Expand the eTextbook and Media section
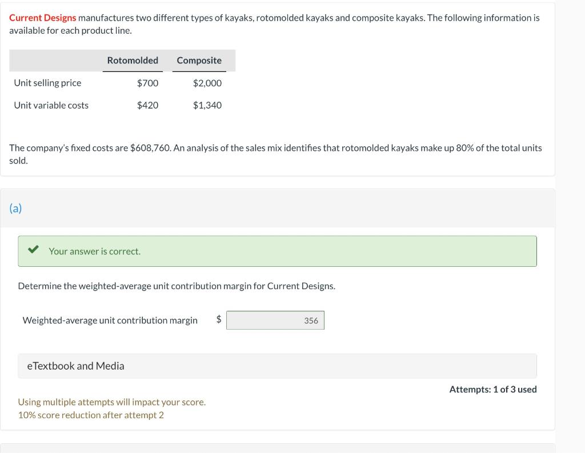Viewport: 585px width, 453px height. (x=75, y=366)
